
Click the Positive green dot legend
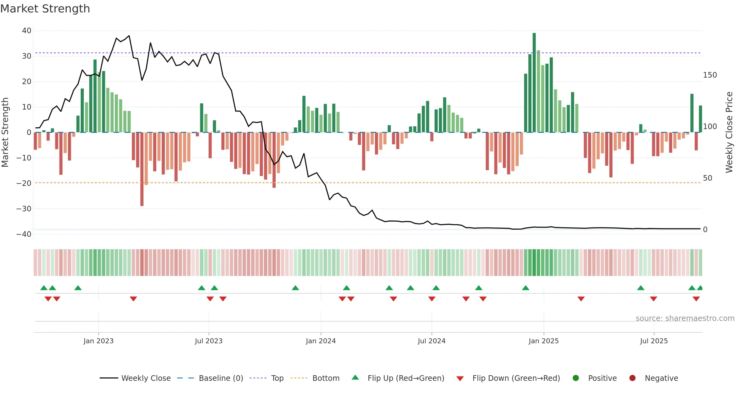point(576,378)
